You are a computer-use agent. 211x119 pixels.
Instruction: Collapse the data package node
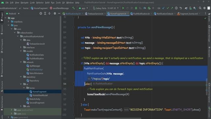click(21, 40)
